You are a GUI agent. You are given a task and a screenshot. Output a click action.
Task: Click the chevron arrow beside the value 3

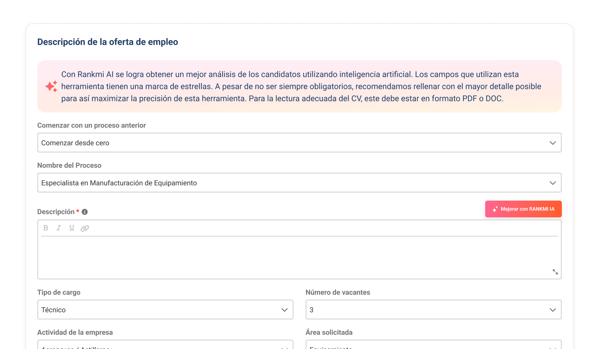(553, 310)
